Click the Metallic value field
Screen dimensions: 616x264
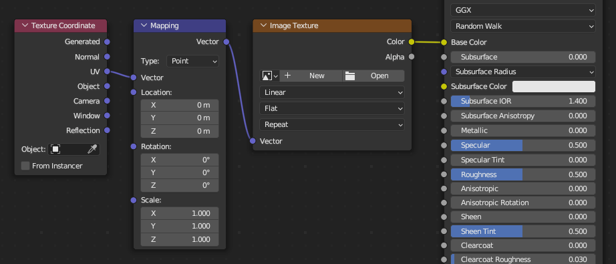click(523, 130)
